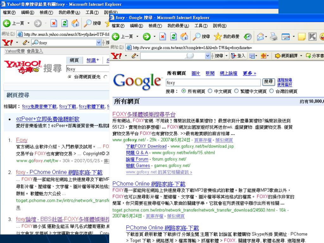This screenshot has width=324, height=243.
Task: Open Back button history dropdown in Google window
Action: 137,37
